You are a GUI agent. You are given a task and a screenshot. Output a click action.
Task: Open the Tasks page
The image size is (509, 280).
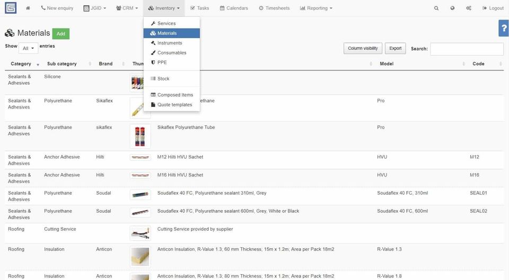pos(200,8)
